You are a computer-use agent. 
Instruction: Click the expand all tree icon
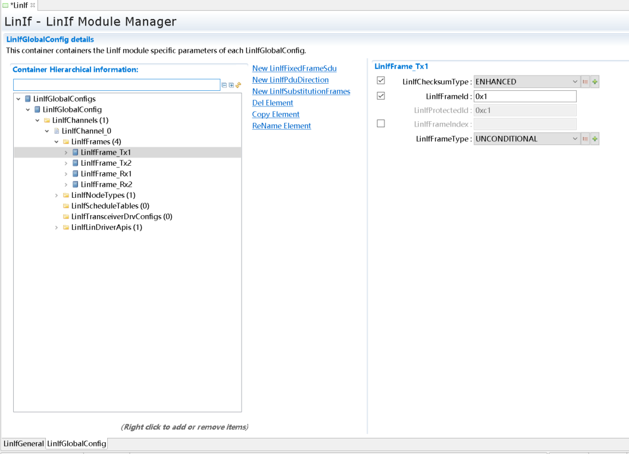coord(231,85)
